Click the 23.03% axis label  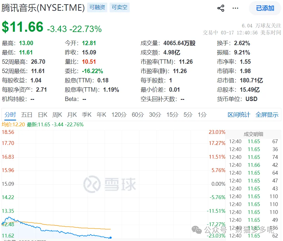pyautogui.click(x=217, y=132)
